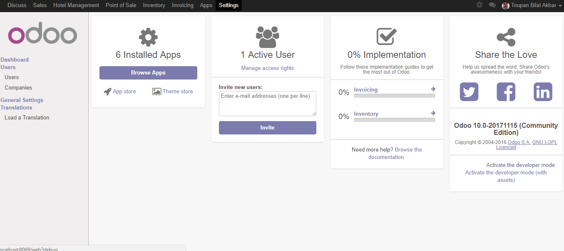Click the gear icon above Installed Apps
564x251 pixels.
tap(148, 37)
